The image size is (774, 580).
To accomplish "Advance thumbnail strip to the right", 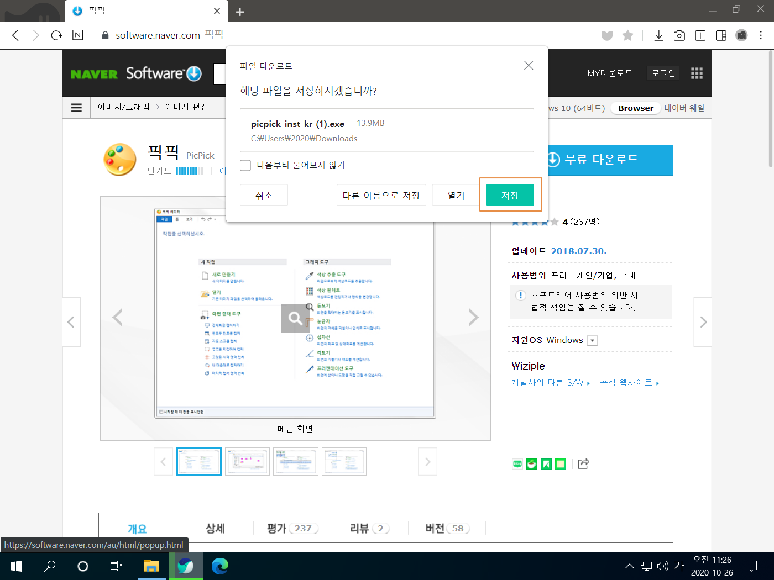I will (427, 462).
